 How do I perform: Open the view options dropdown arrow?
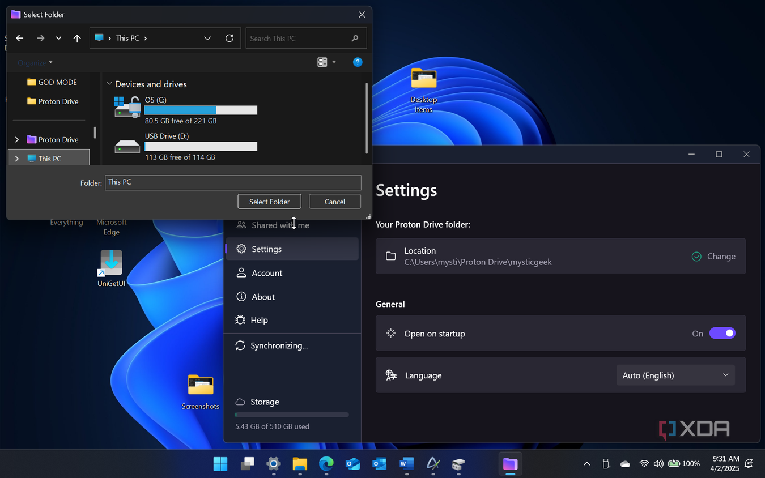coord(334,62)
